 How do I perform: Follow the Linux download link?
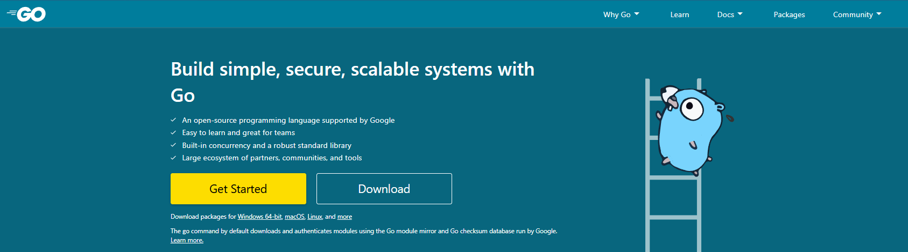[x=315, y=217]
